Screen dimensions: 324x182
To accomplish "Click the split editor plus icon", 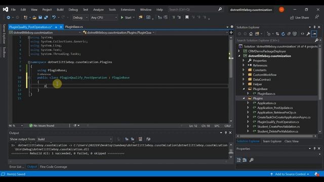I will click(231, 32).
